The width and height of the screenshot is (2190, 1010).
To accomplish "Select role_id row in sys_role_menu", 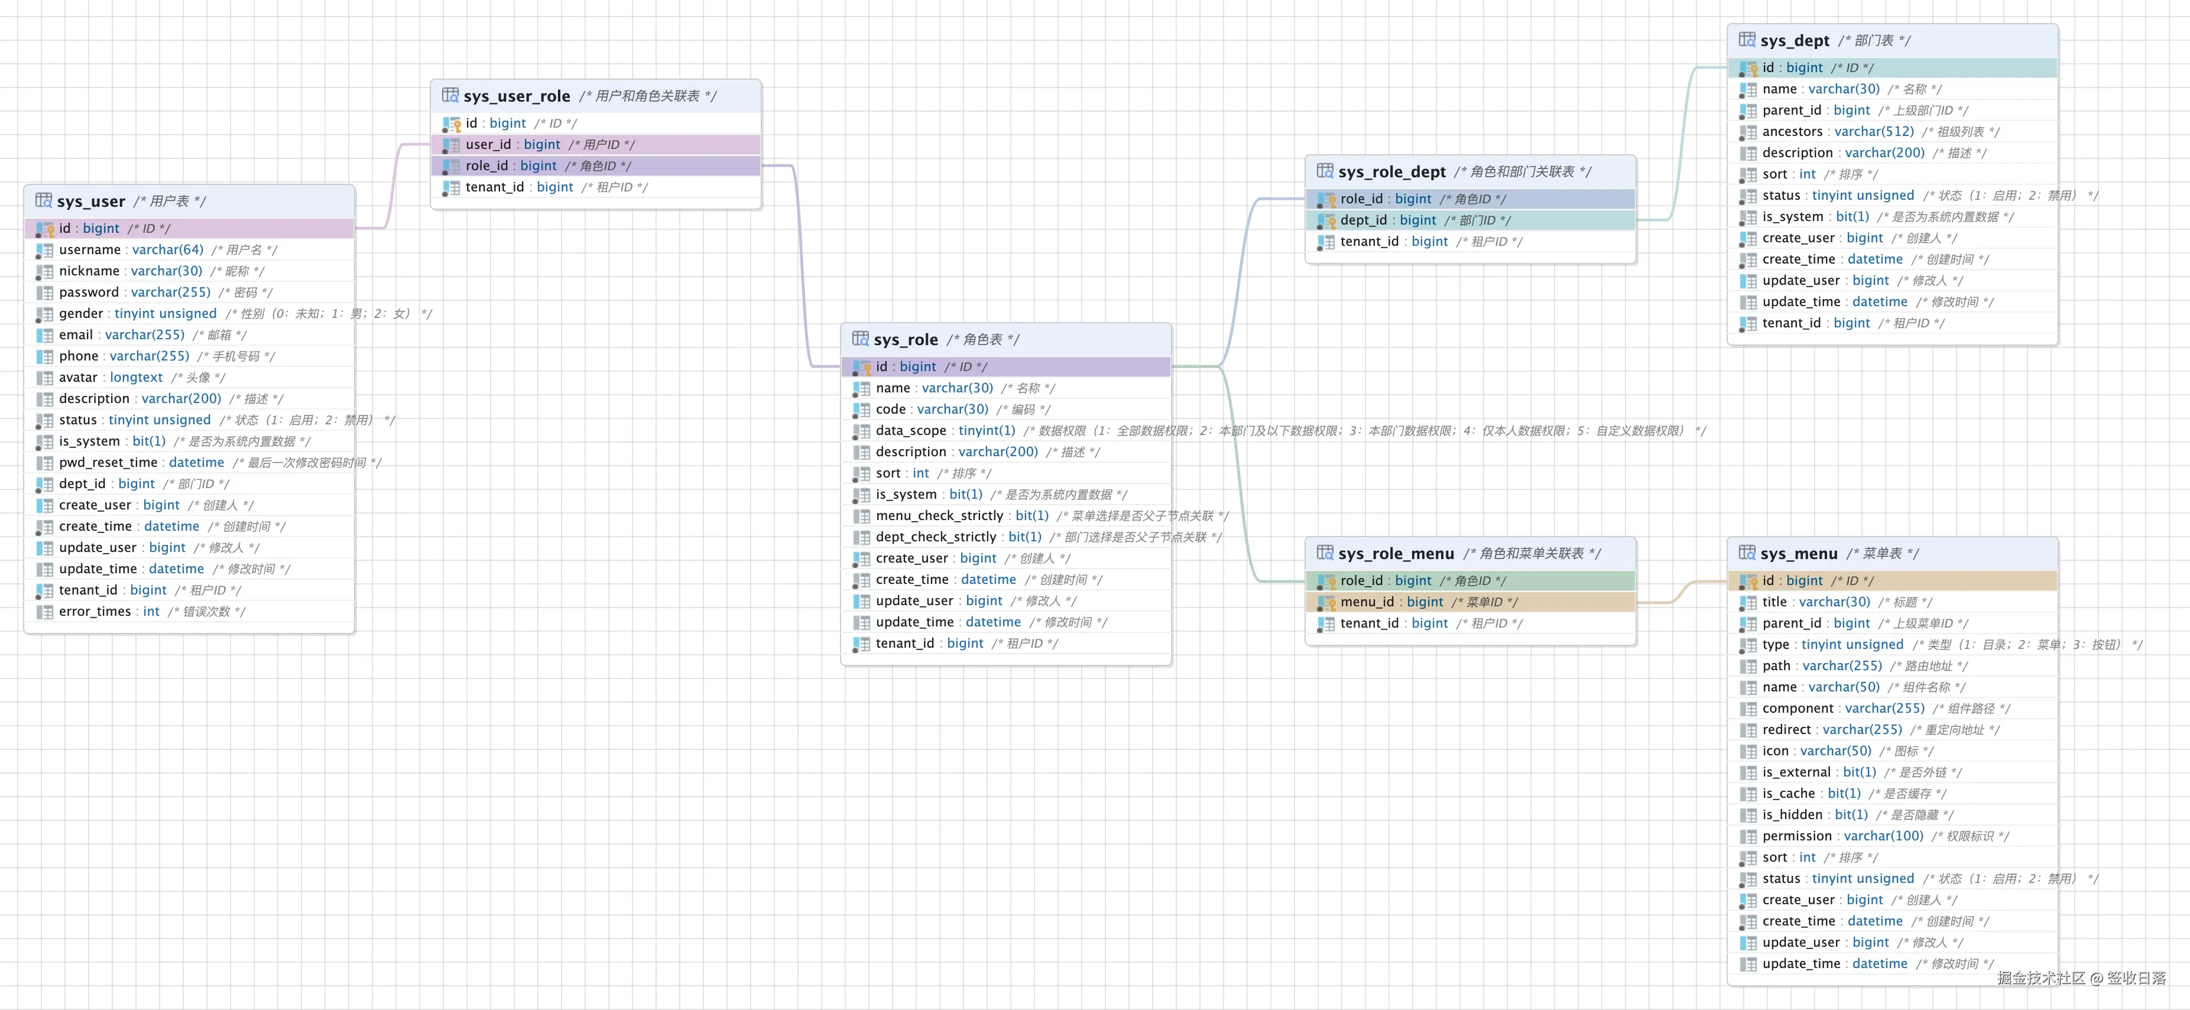I will [x=1471, y=581].
